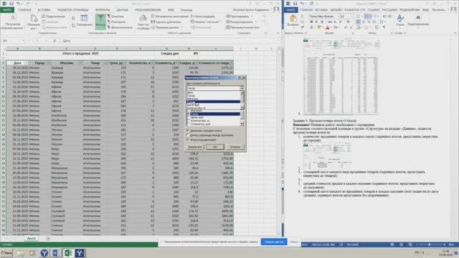459x258 pixels.
Task: Click Word font color red A swatch
Action: 327,27
